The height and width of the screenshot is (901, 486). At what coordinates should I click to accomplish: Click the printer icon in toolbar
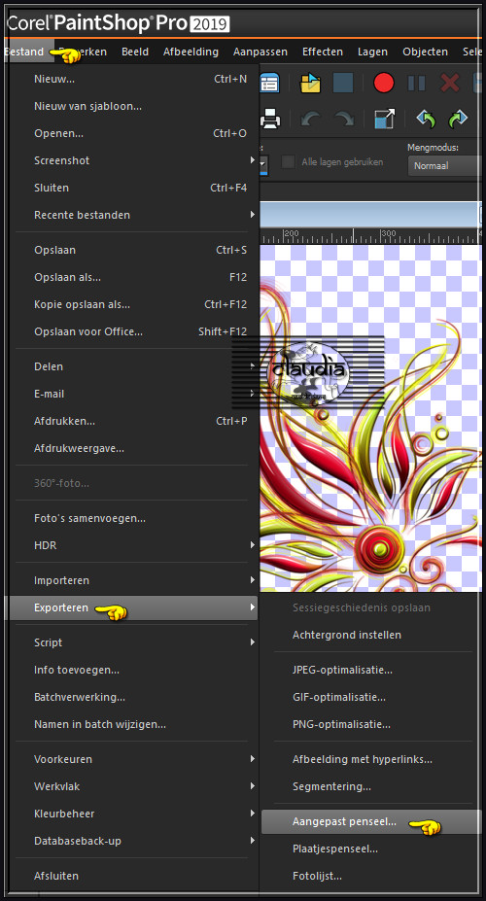(x=269, y=120)
